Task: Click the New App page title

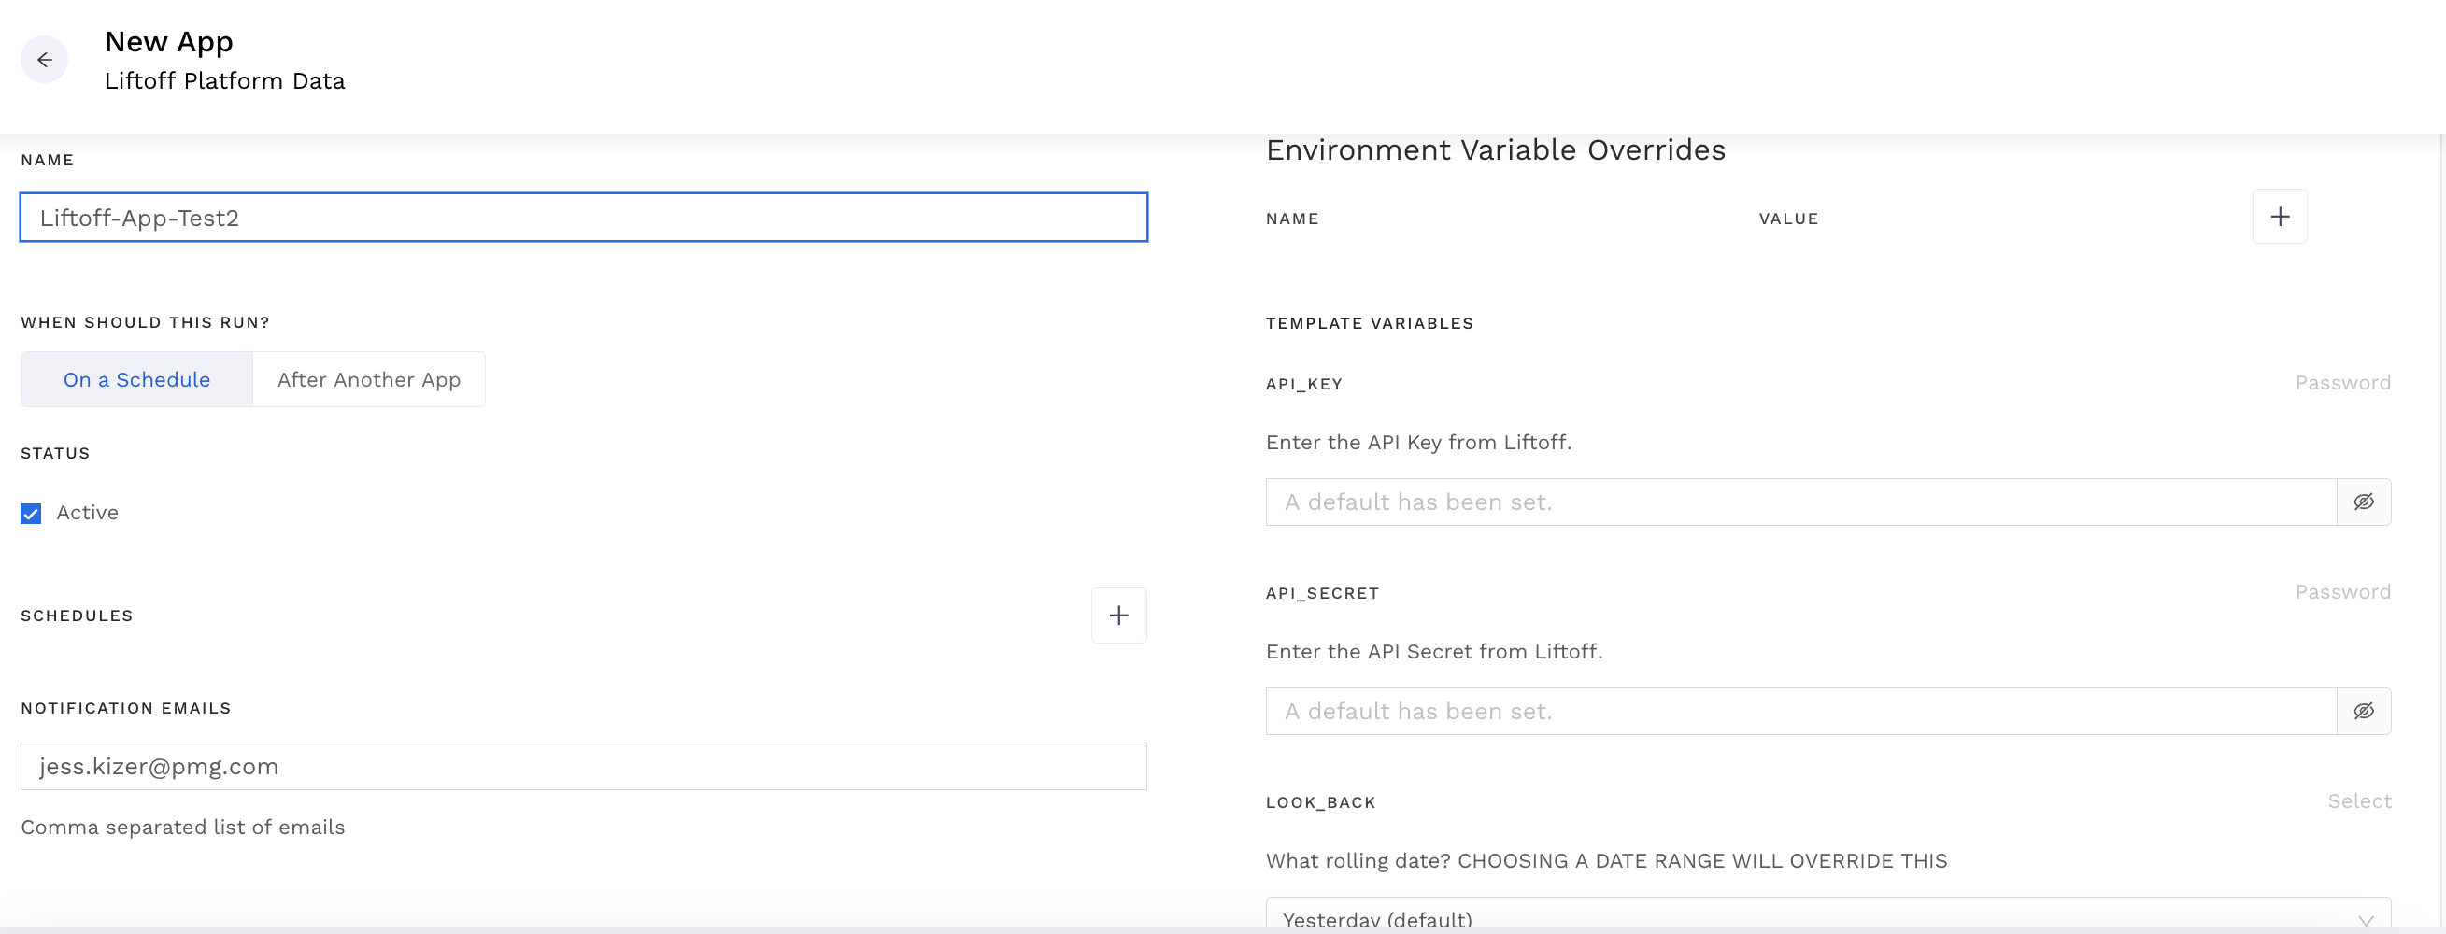Action: click(x=169, y=42)
